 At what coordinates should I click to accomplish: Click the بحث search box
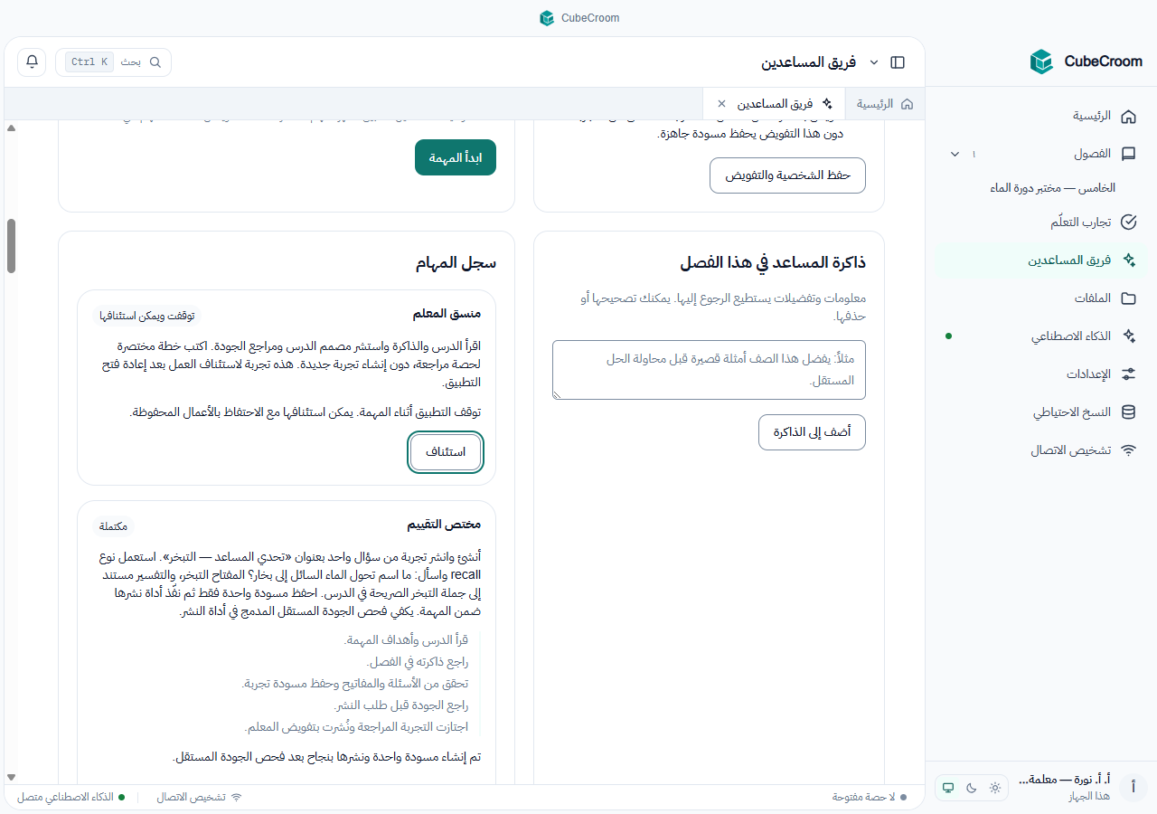(x=113, y=62)
